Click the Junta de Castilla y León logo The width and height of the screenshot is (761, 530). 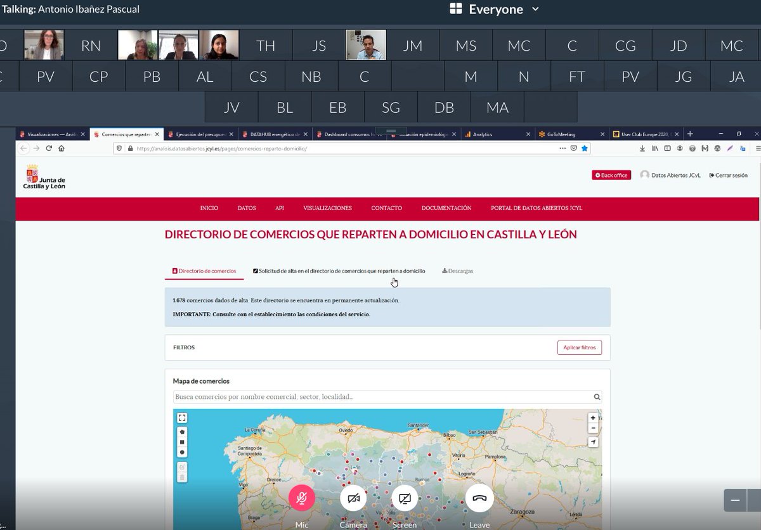(x=44, y=178)
